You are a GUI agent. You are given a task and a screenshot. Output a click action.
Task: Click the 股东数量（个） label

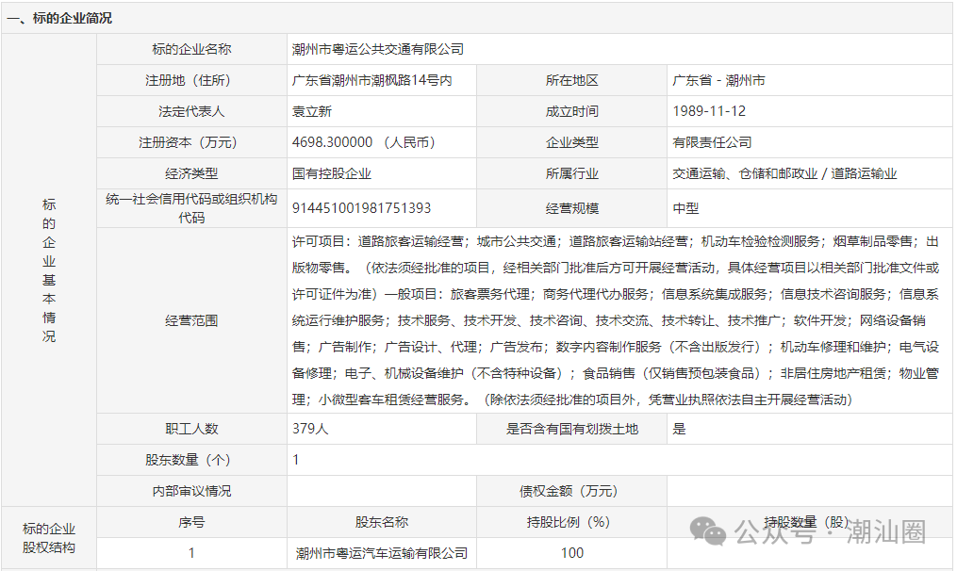[188, 460]
